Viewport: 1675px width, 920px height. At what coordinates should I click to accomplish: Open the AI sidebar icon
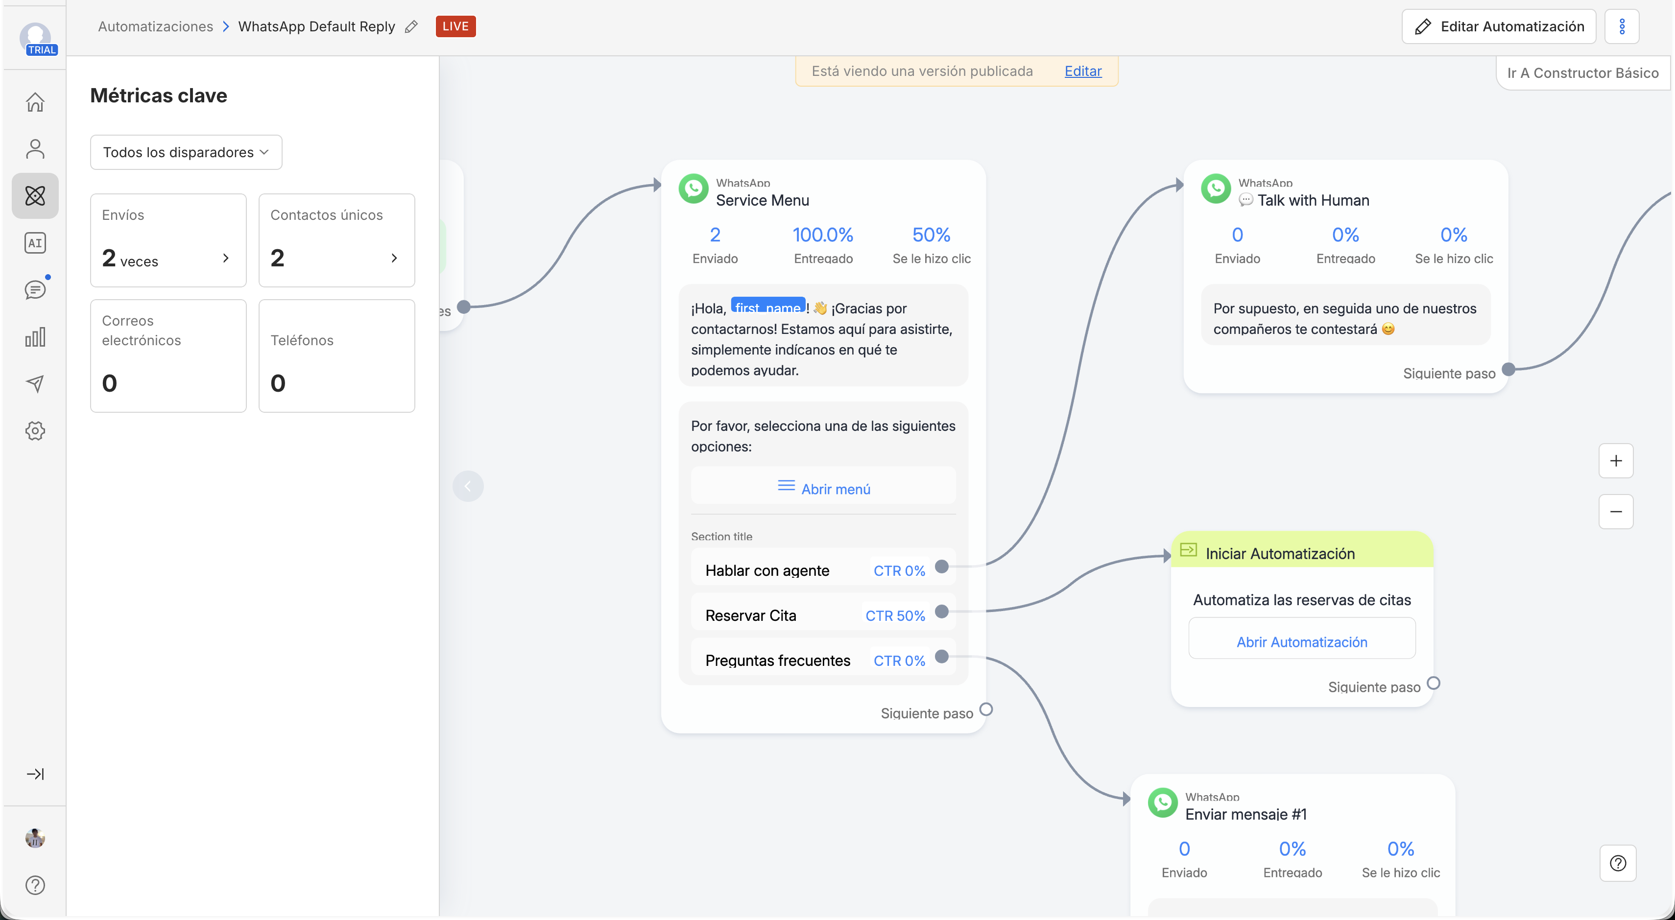[x=35, y=242]
